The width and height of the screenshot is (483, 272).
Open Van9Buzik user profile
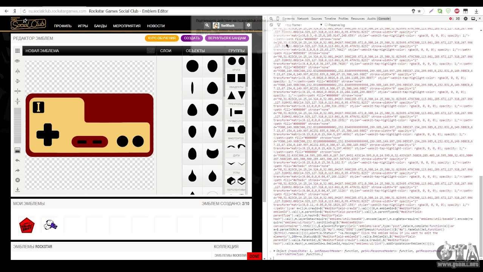coord(228,25)
